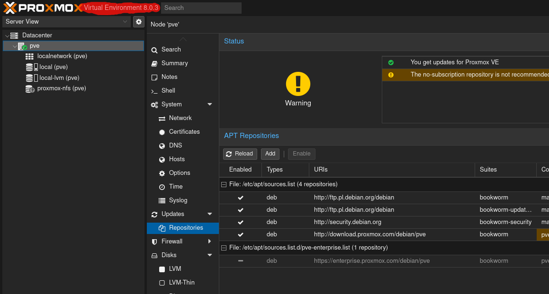Collapse the System menu section
The image size is (549, 294).
[x=210, y=104]
